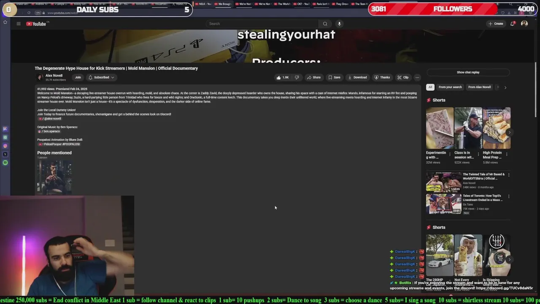
Task: Click the browser bookmark star icon
Action: tap(5, 22)
